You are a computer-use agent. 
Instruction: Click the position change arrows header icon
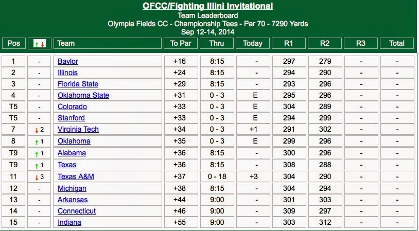(39, 44)
